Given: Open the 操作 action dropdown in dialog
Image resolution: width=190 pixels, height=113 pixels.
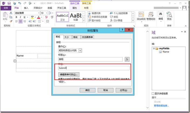Looking at the screenshot, I should [80, 51].
